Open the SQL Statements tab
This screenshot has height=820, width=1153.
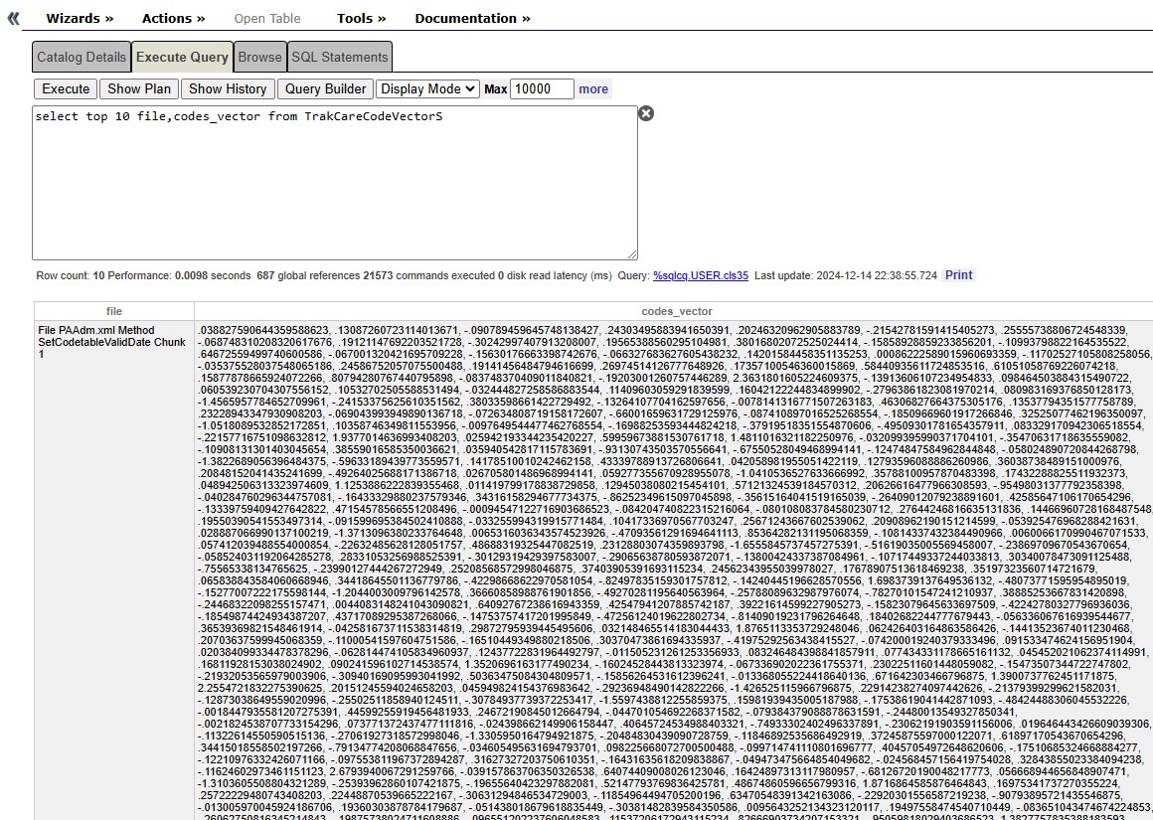click(x=339, y=58)
